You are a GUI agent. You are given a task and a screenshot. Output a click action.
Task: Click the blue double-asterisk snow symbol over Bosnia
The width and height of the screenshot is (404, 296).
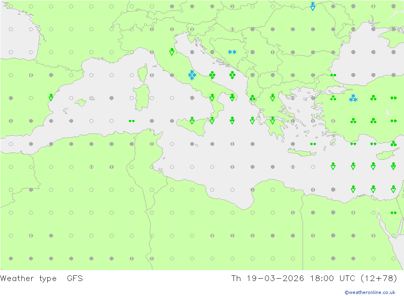[232, 52]
